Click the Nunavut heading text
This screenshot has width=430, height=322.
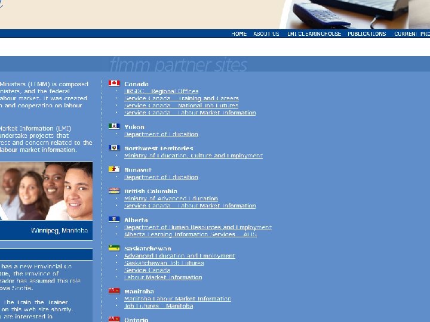coord(138,170)
